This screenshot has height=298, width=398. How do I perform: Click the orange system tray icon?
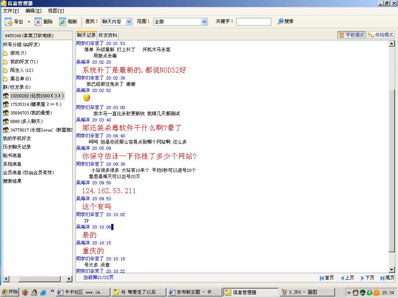[376, 293]
